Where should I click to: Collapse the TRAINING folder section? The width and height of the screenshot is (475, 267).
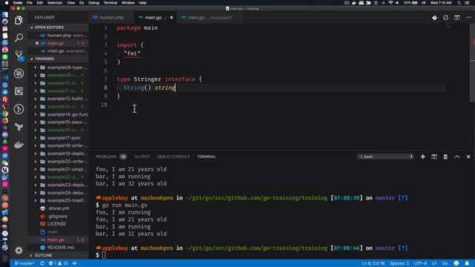point(45,59)
